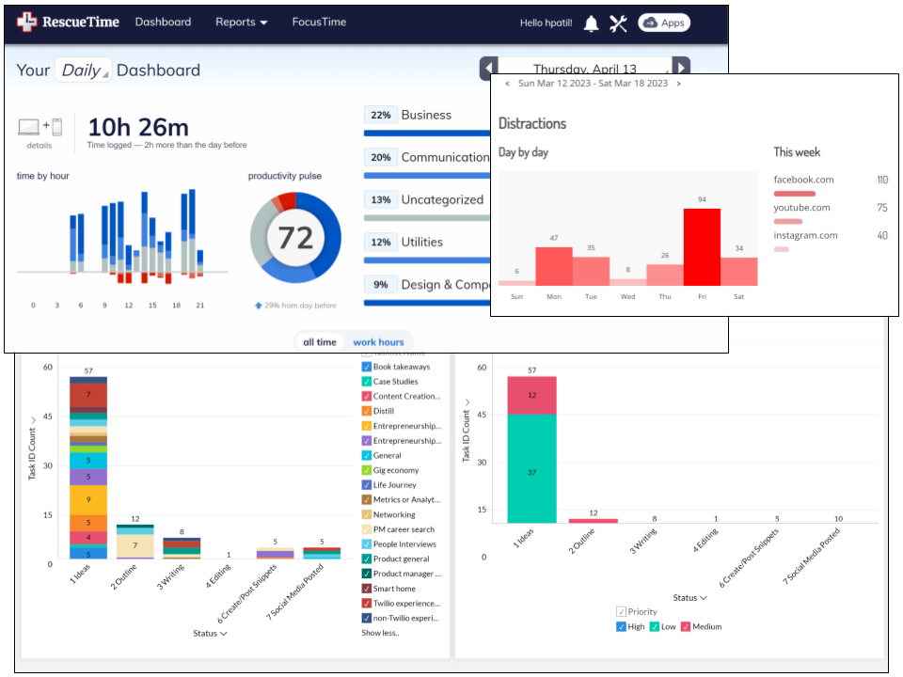Toggle the Gig economy checkbox
Image resolution: width=903 pixels, height=677 pixels.
pyautogui.click(x=366, y=470)
